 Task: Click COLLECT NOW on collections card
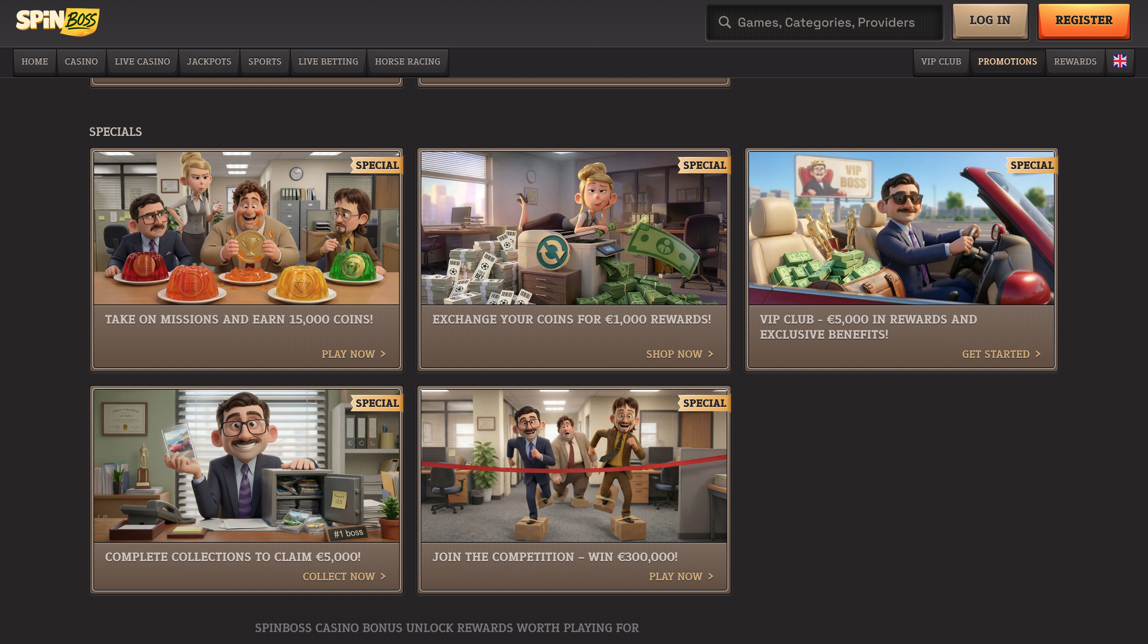tap(344, 576)
